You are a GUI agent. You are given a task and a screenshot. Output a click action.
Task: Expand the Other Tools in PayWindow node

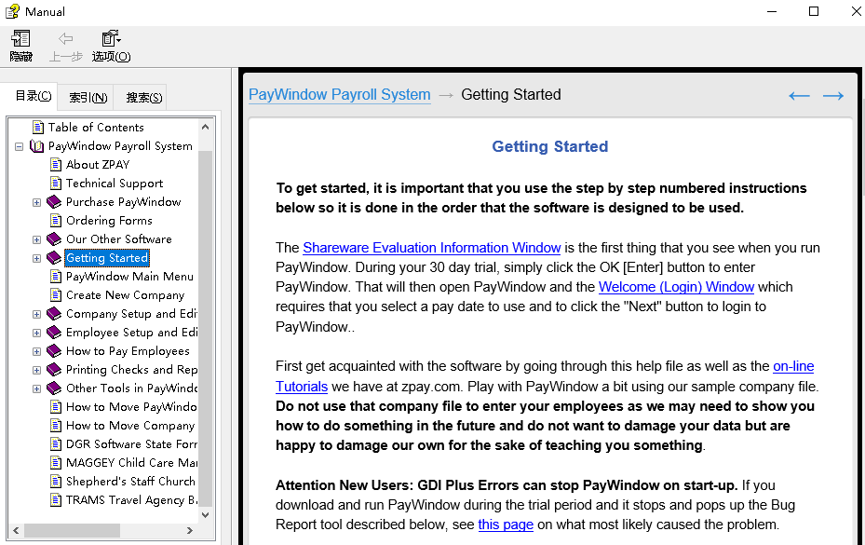click(37, 388)
